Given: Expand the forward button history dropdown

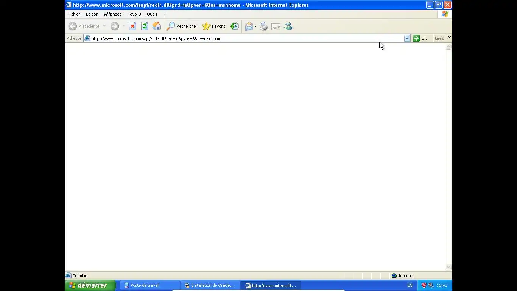Looking at the screenshot, I should (x=123, y=26).
